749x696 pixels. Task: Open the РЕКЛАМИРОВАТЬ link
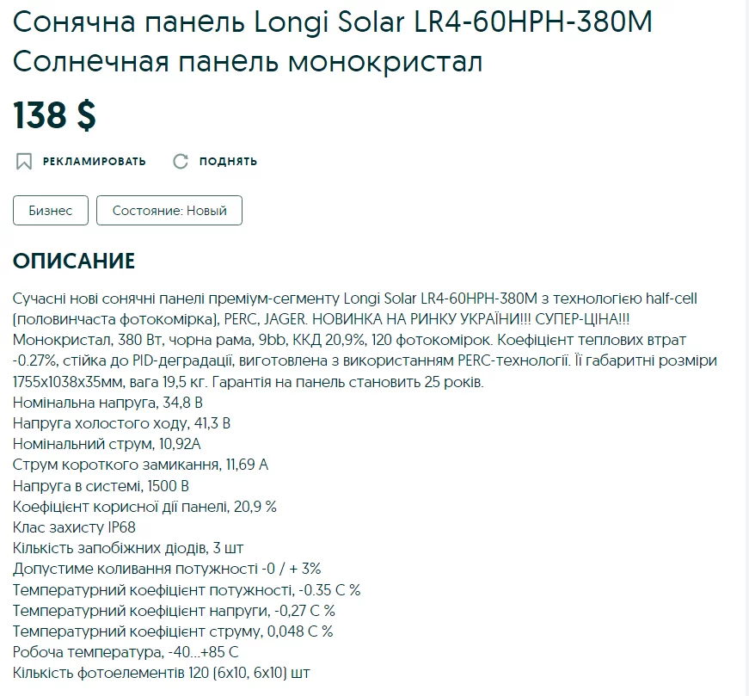[94, 161]
